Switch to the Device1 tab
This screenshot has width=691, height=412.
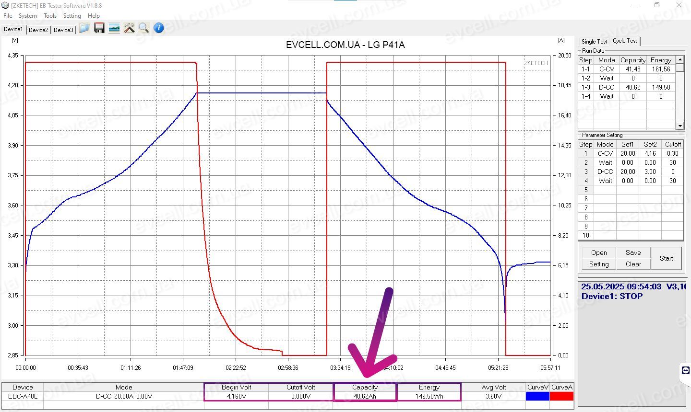point(13,29)
